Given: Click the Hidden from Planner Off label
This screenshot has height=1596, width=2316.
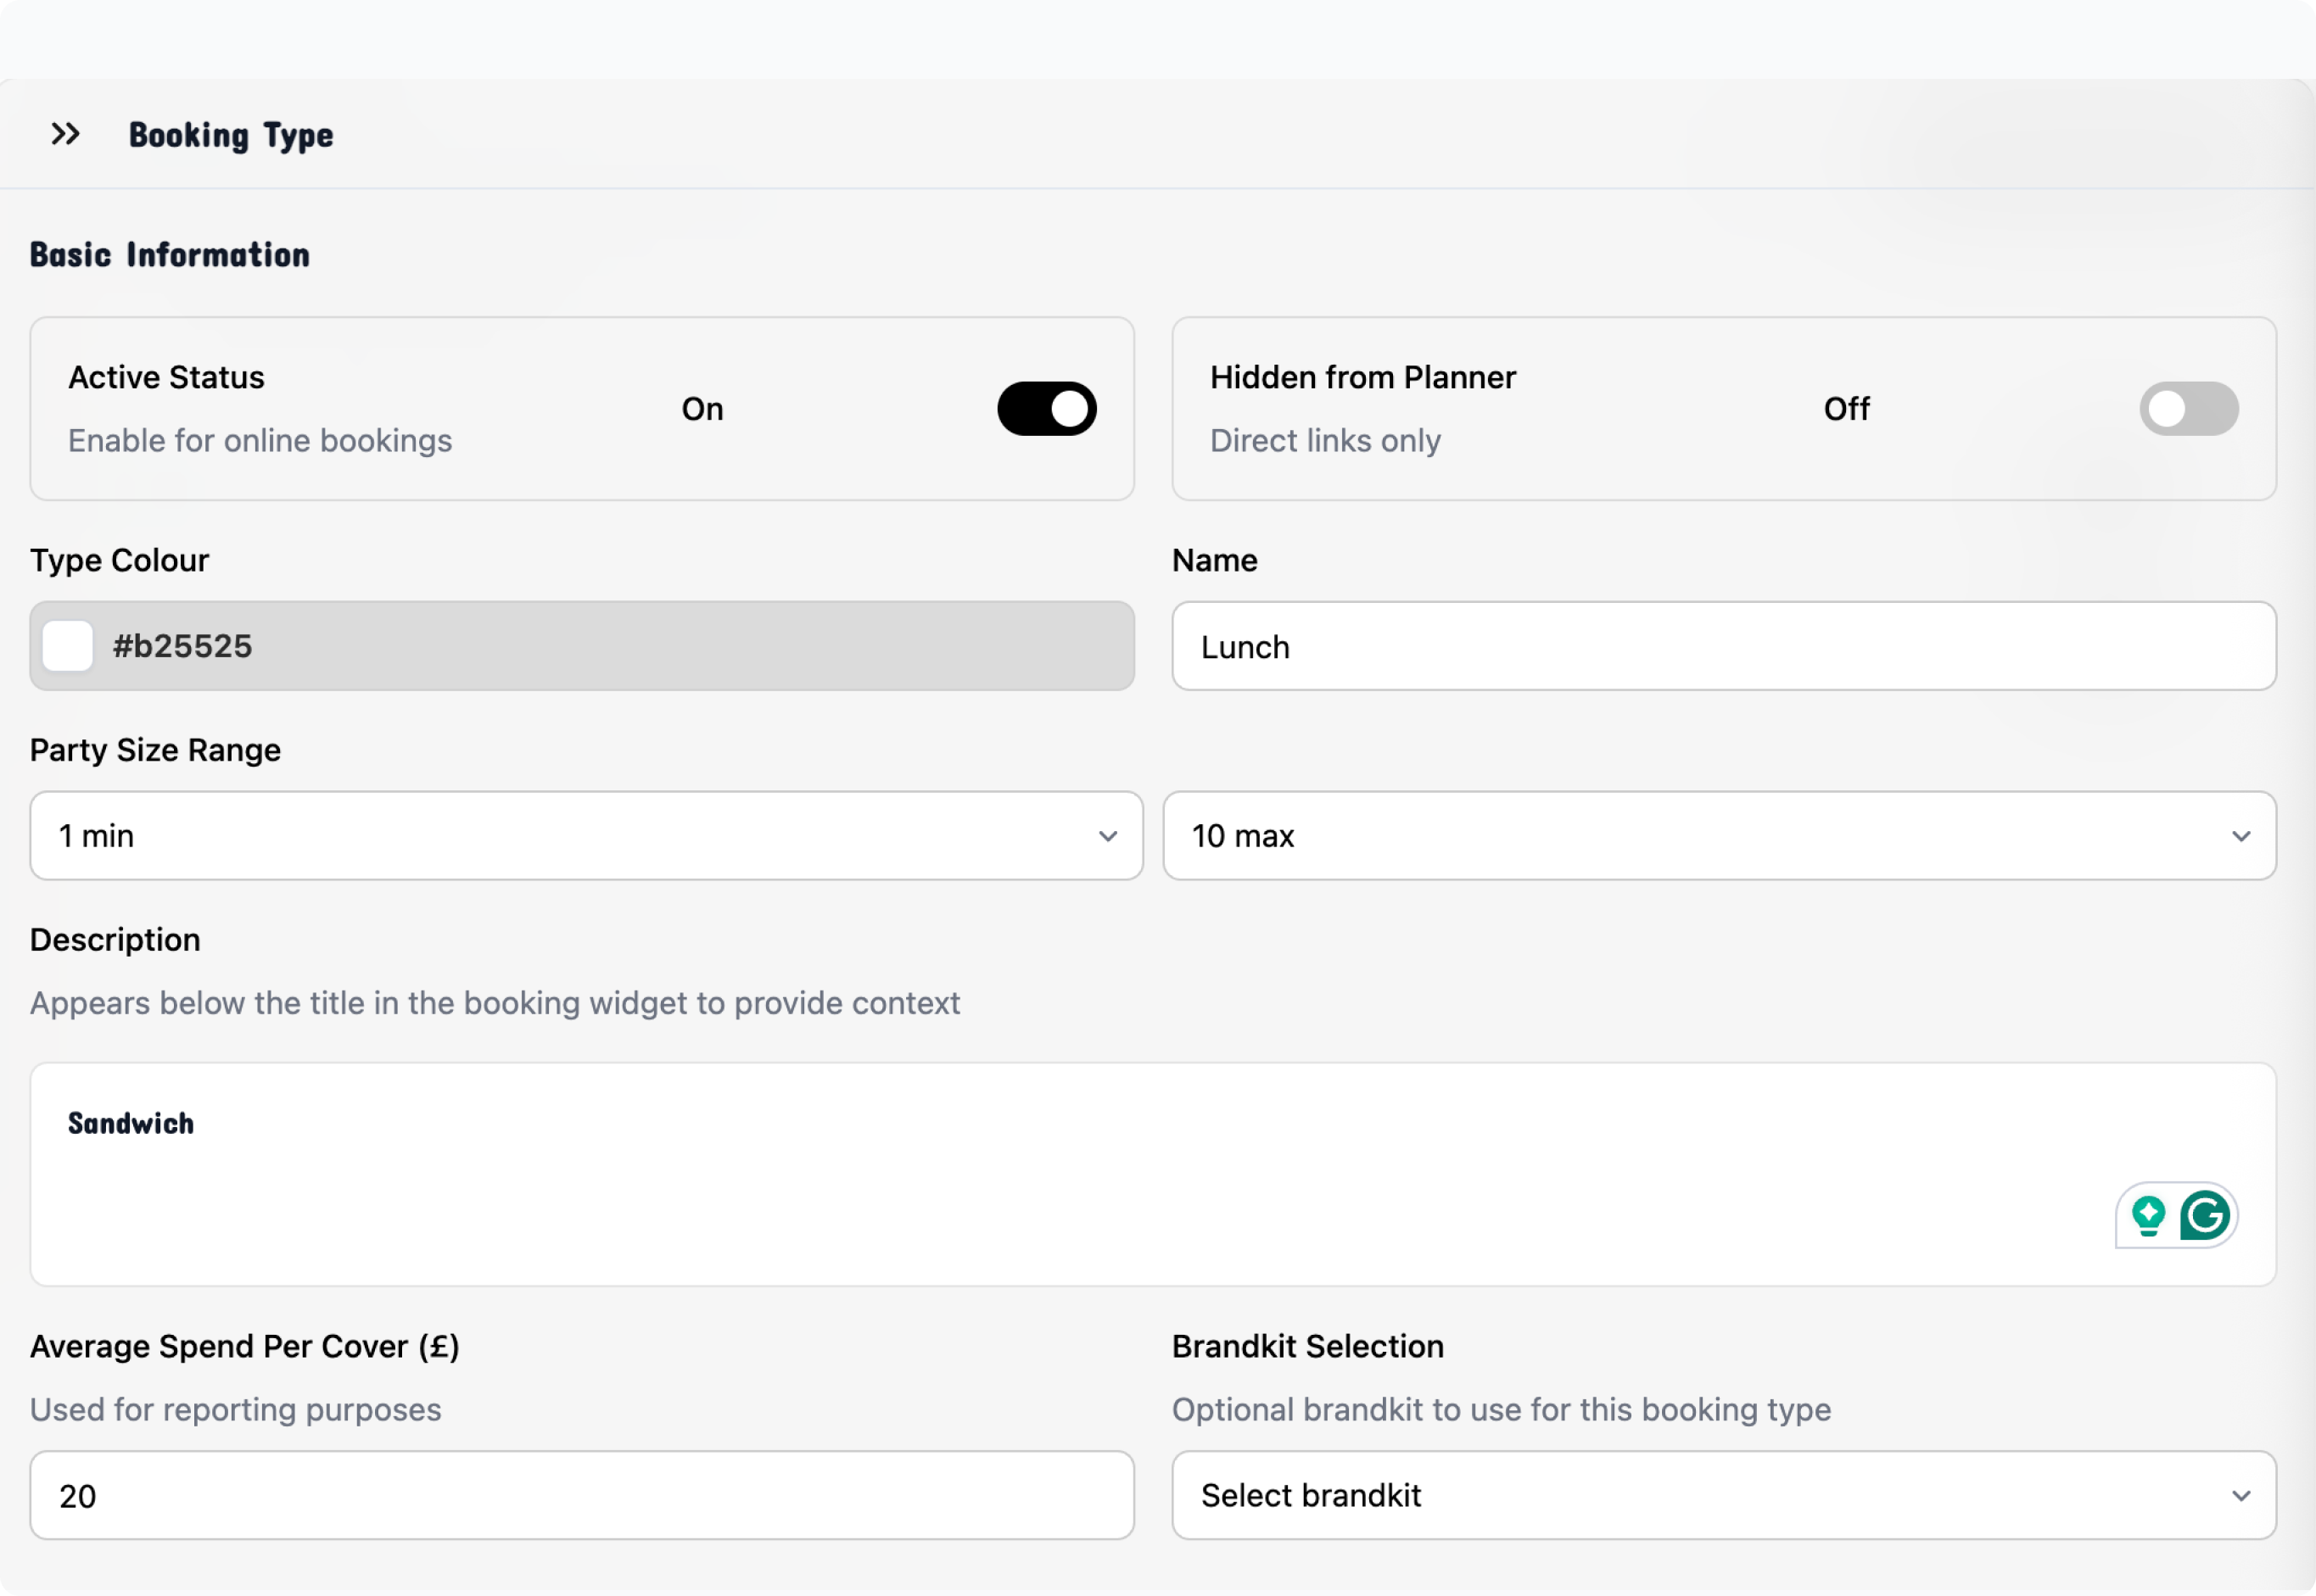Looking at the screenshot, I should click(x=1846, y=408).
